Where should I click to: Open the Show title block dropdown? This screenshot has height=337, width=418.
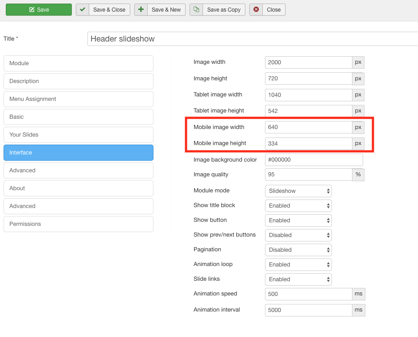(x=298, y=206)
